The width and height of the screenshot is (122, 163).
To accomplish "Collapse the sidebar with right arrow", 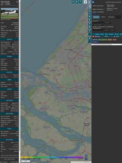I will (89, 2).
